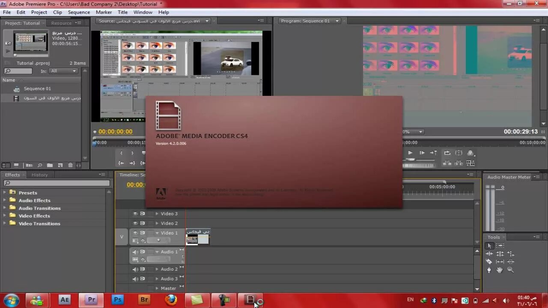Select the Selection arrow tool in Tools
This screenshot has width=548, height=308.
489,246
